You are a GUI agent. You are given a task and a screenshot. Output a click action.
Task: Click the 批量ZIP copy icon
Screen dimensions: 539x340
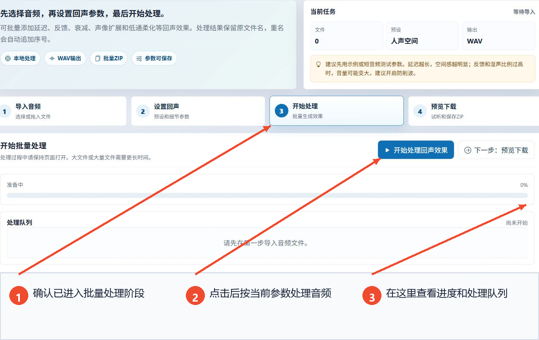98,59
